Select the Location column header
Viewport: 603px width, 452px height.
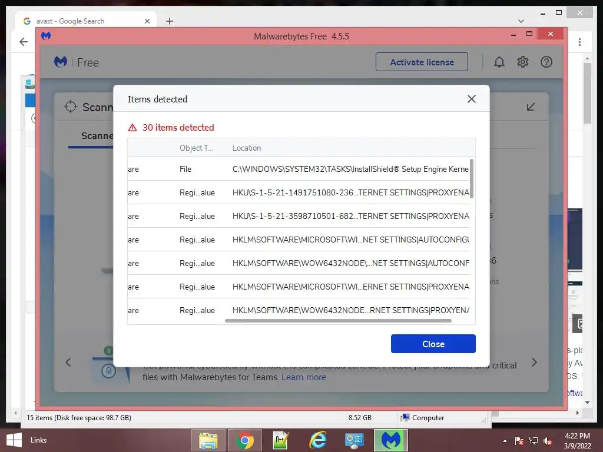247,148
